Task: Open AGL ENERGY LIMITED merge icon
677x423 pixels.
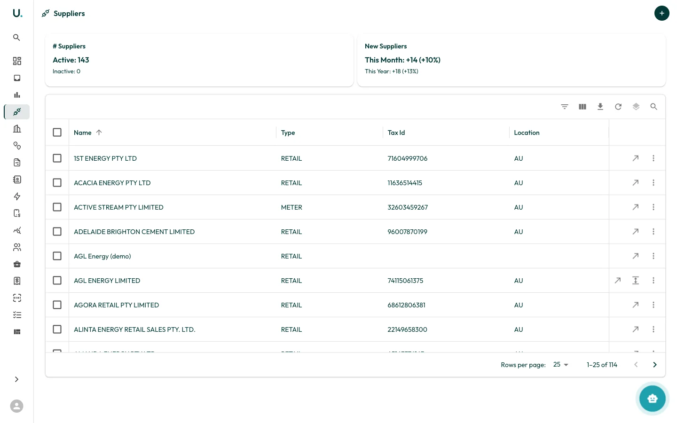Action: pyautogui.click(x=636, y=281)
